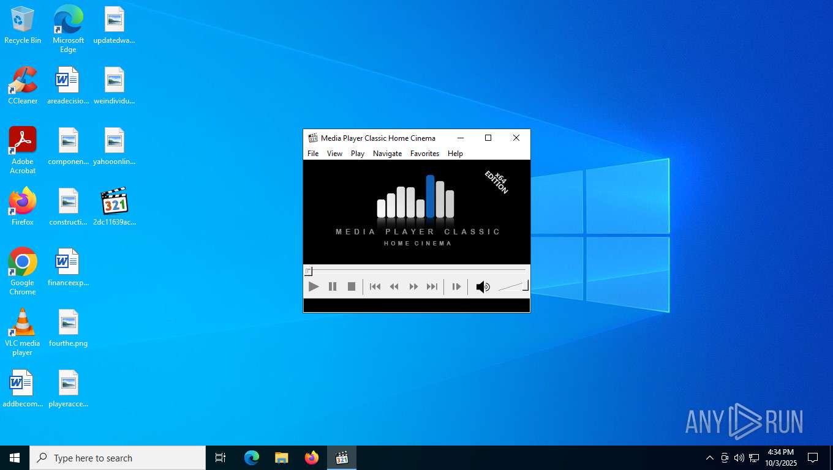Minimize the Media Player Classic window
Image resolution: width=833 pixels, height=470 pixels.
tap(461, 138)
